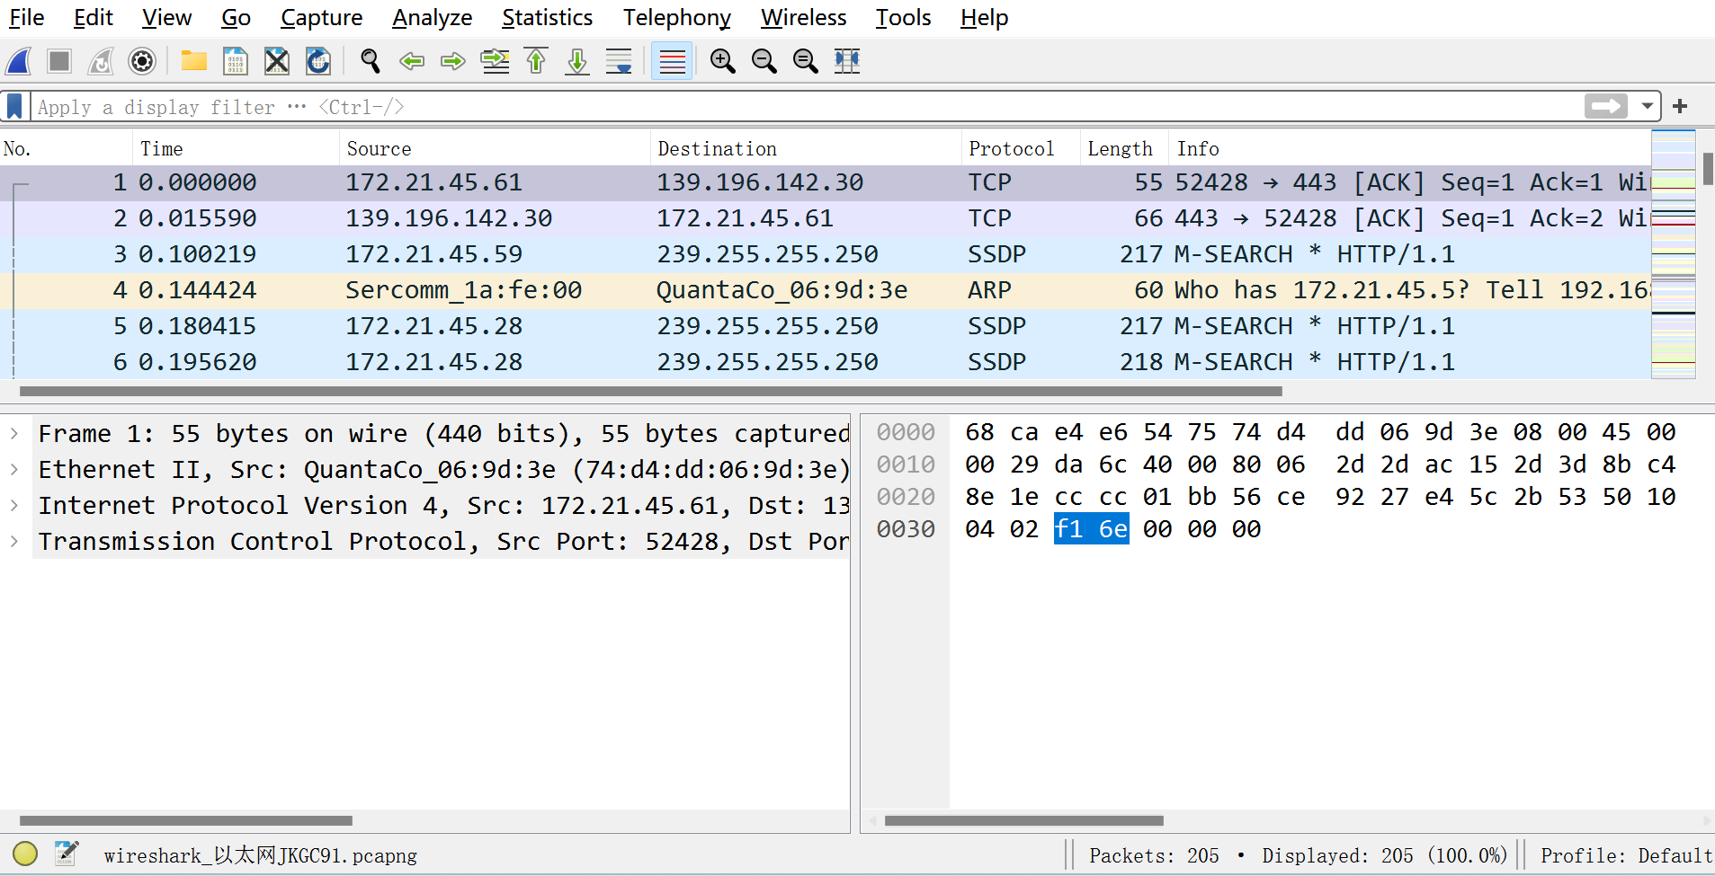1715x876 pixels.
Task: Open View menu
Action: pyautogui.click(x=166, y=18)
